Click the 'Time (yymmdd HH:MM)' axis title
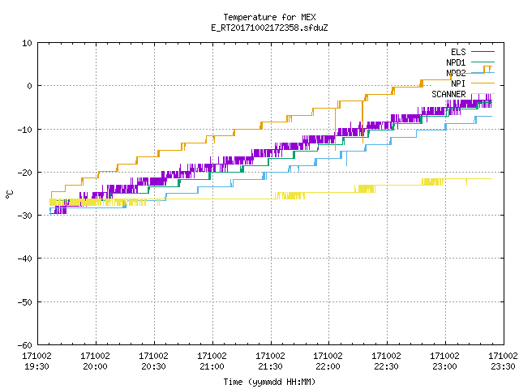The height and width of the screenshot is (389, 519). [269, 382]
